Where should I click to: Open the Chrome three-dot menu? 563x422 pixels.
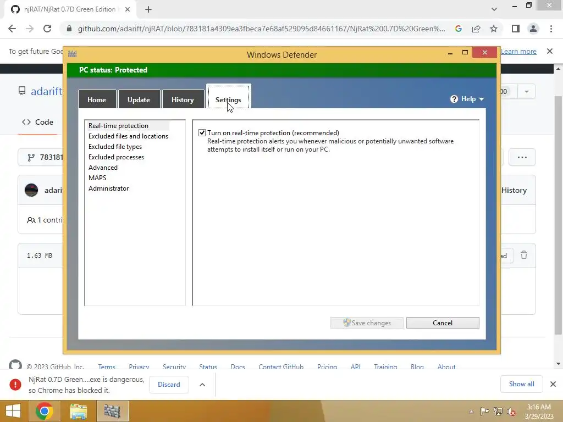pos(551,29)
